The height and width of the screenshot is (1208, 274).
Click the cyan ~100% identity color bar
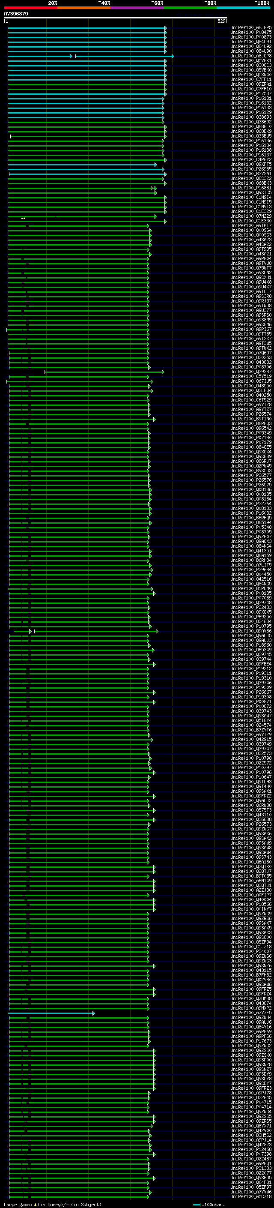point(243,8)
